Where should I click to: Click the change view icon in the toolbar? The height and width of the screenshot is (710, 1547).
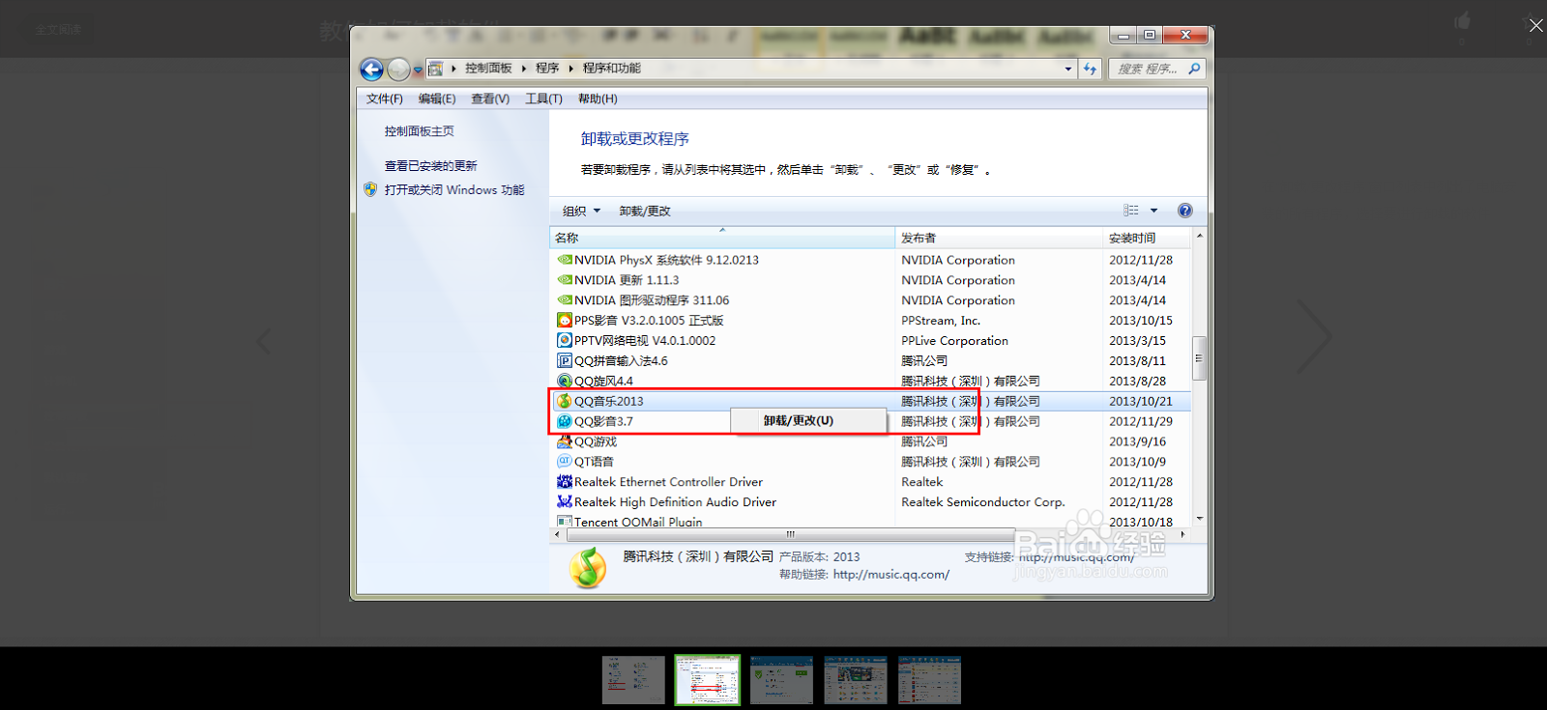(1130, 211)
